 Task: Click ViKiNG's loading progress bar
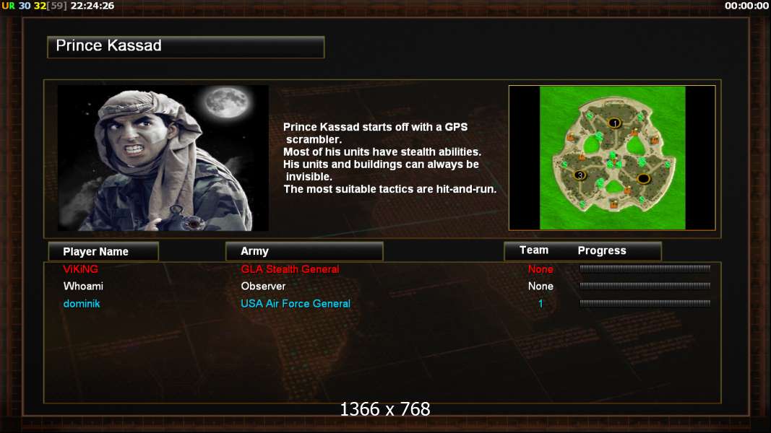645,268
